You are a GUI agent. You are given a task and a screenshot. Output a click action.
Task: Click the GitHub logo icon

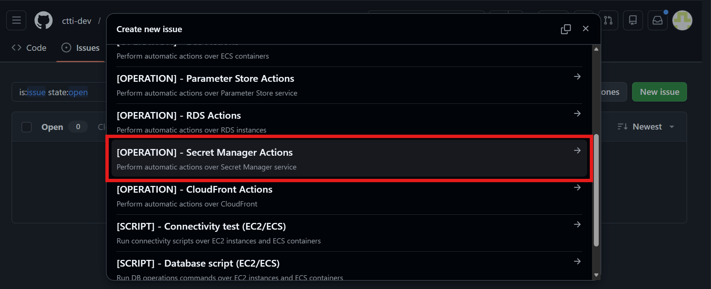43,20
